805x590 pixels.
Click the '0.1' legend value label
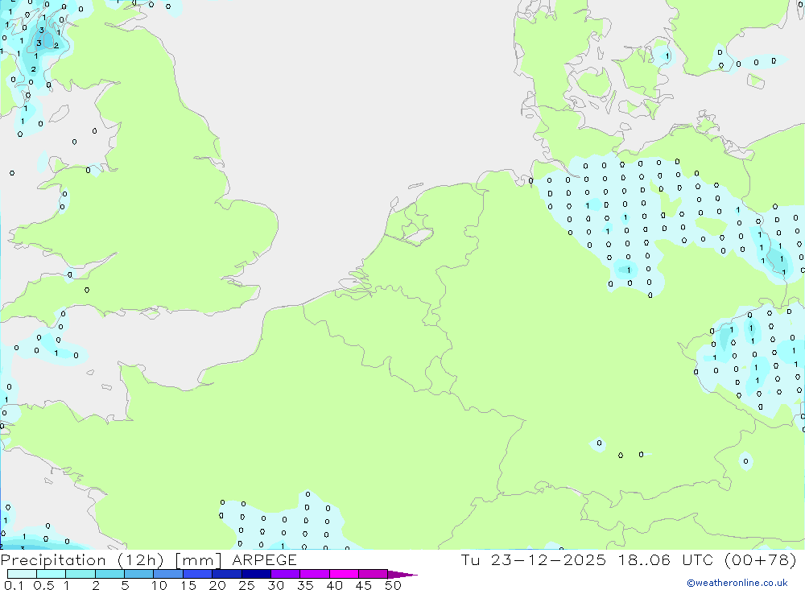coord(14,585)
